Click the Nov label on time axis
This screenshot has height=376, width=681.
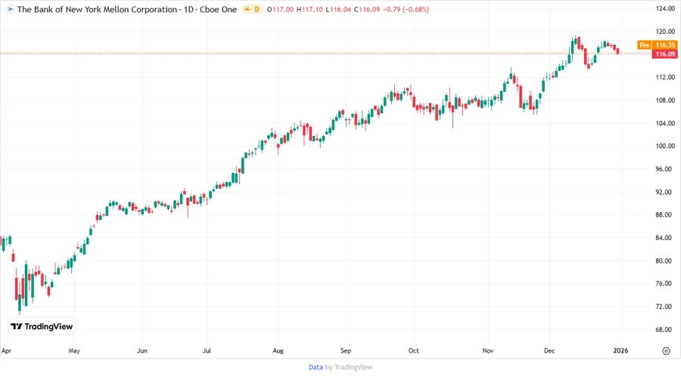(x=488, y=350)
